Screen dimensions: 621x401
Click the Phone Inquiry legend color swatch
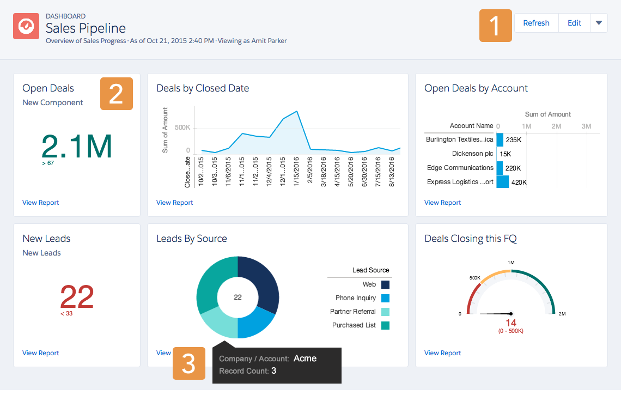click(x=385, y=297)
